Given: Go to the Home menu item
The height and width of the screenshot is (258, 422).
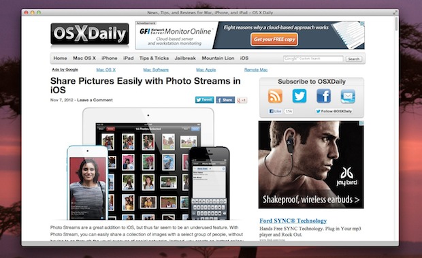Looking at the screenshot, I should click(60, 58).
